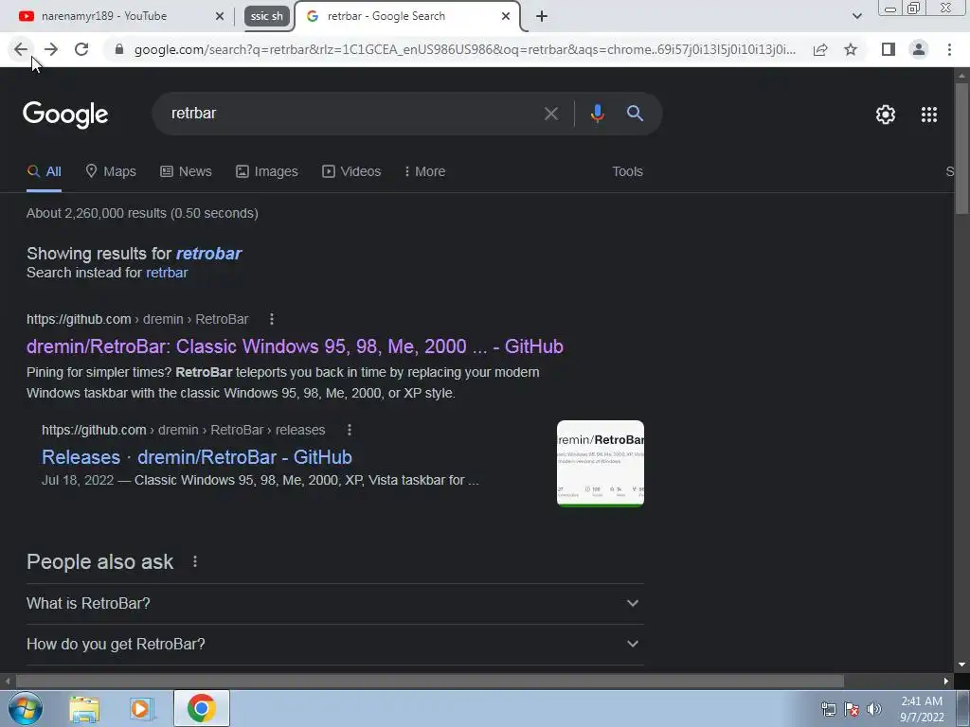
Task: Open the Action Center flag icon
Action: (x=852, y=709)
